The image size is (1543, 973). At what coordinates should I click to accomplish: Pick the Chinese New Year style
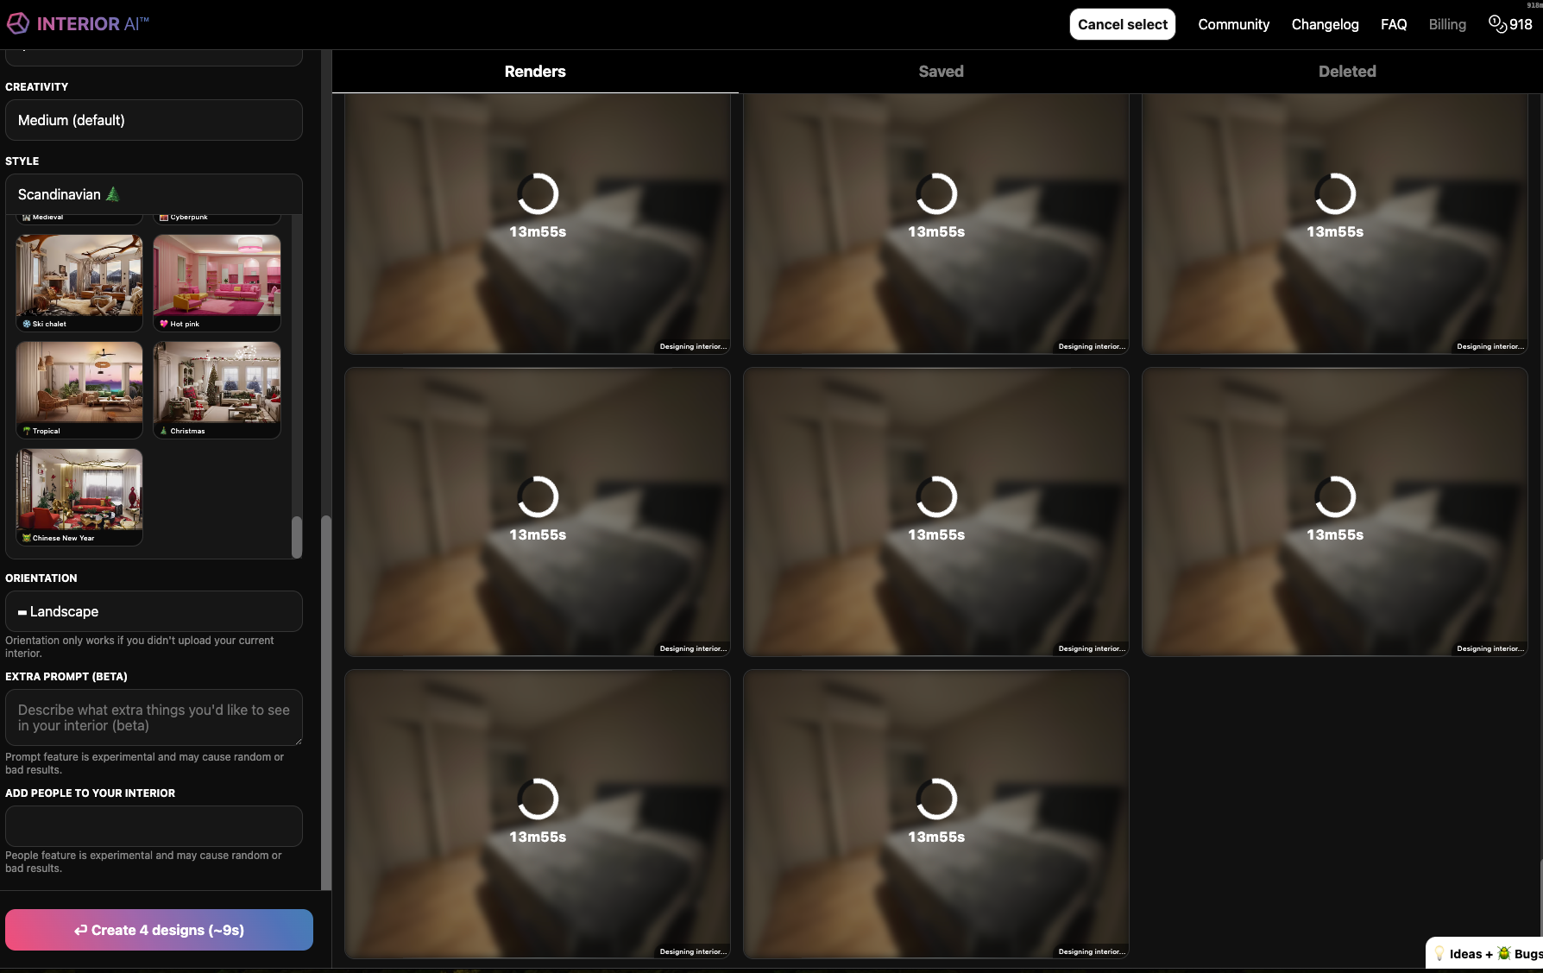point(79,496)
